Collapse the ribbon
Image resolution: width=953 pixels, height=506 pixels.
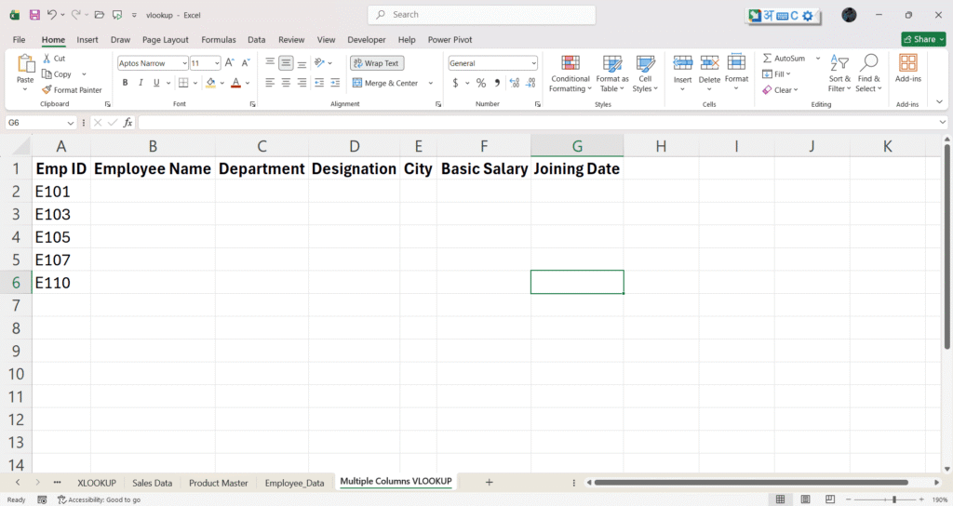tap(940, 102)
